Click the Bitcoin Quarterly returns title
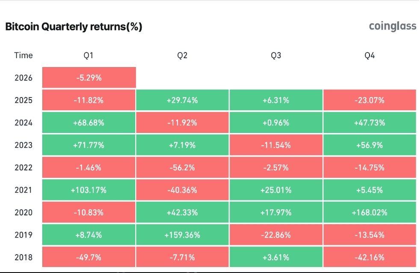This screenshot has height=273, width=420. [74, 27]
